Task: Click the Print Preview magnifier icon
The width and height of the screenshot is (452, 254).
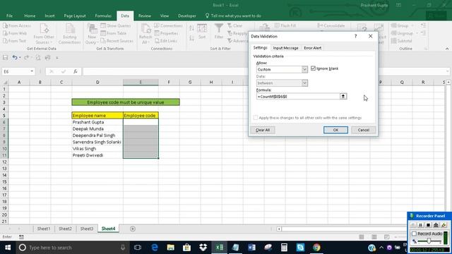Action: coord(38,58)
